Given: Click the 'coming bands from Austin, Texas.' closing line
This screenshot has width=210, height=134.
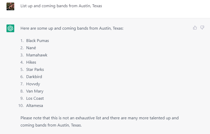Looking at the screenshot, I should coord(51,125).
